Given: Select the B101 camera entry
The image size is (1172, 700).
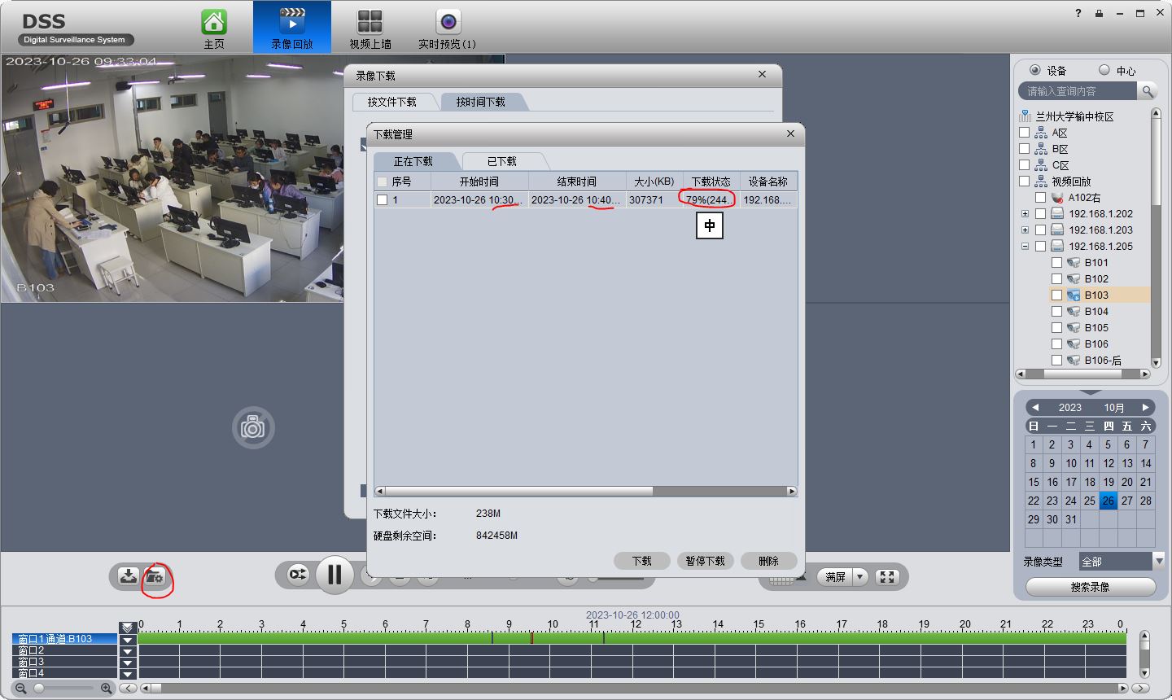Looking at the screenshot, I should pyautogui.click(x=1095, y=263).
